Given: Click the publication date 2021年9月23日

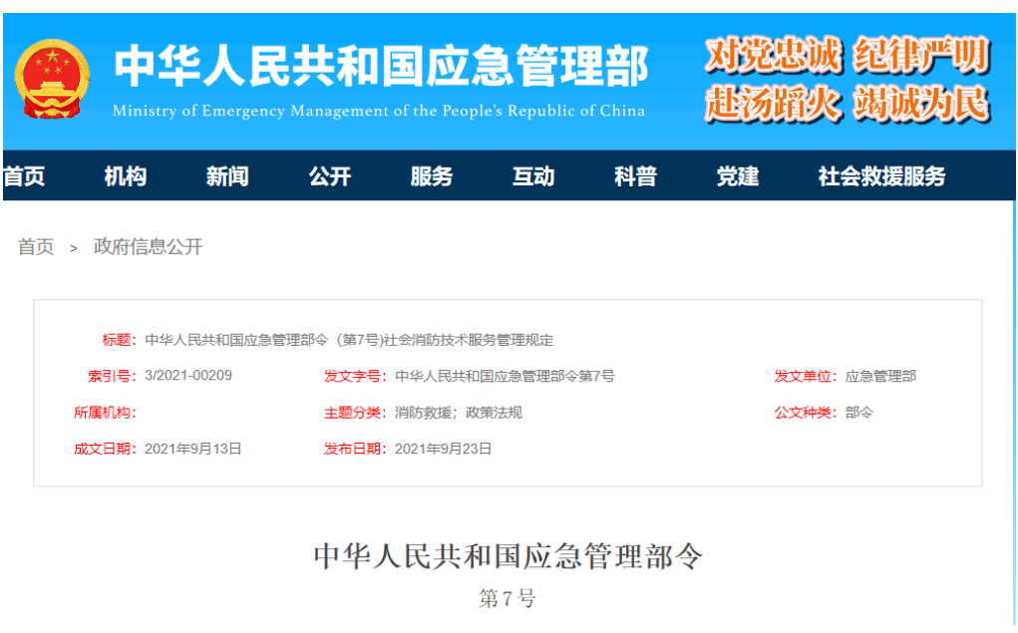Looking at the screenshot, I should click(x=445, y=448).
